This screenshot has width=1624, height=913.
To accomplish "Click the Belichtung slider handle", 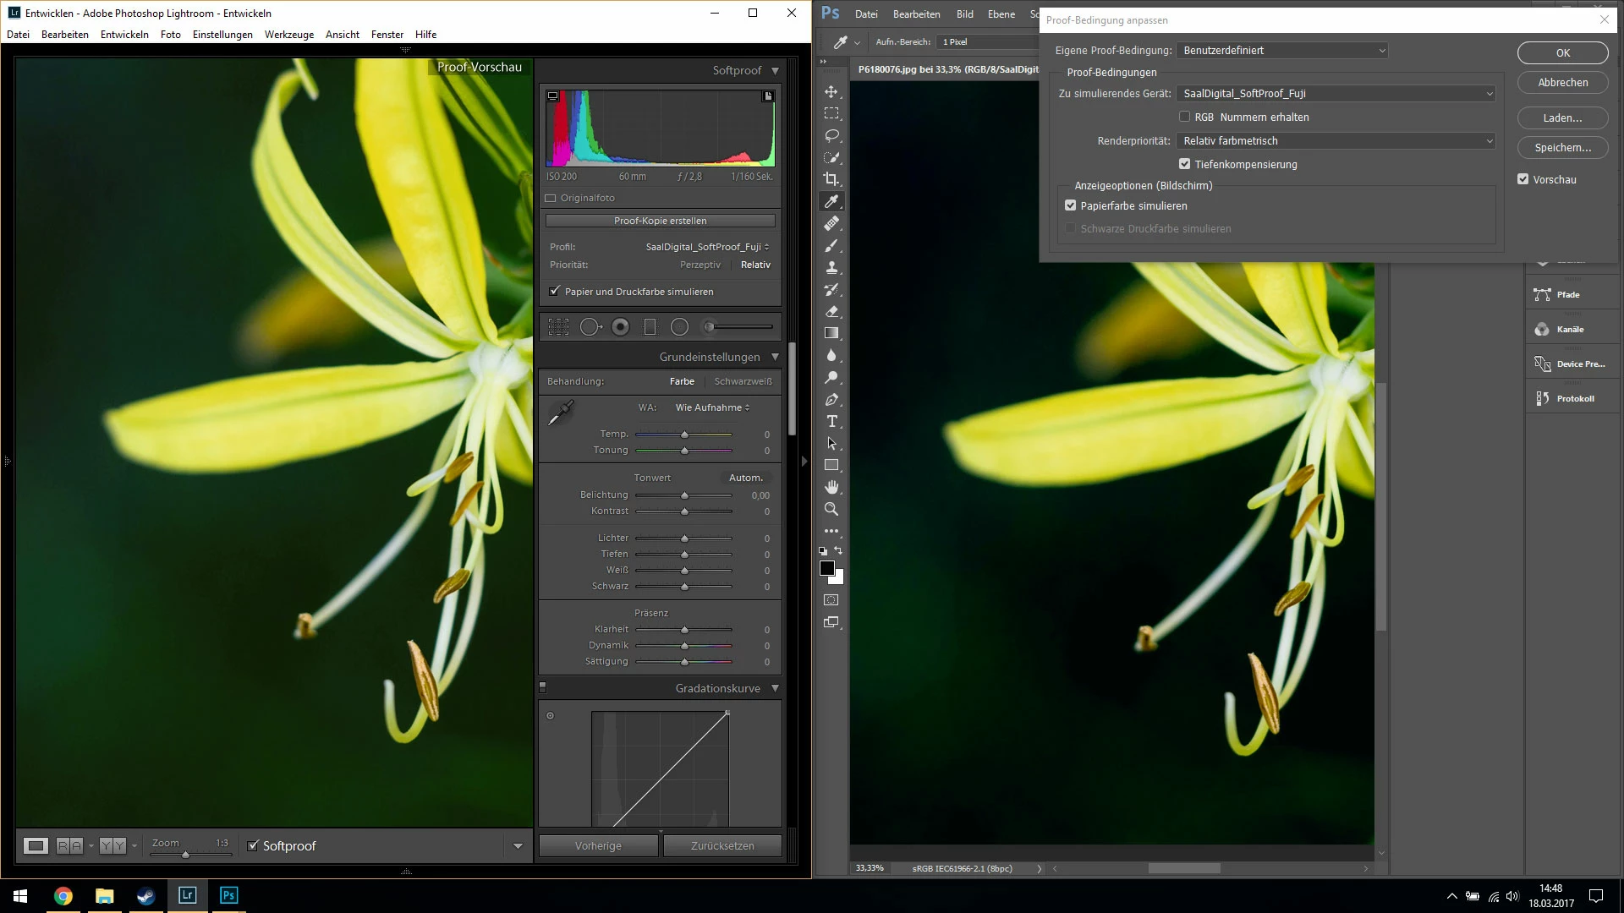I will point(684,495).
